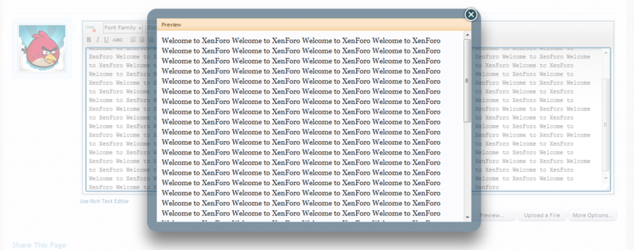The image size is (634, 250).
Task: Select the align left icon
Action: coord(132,40)
